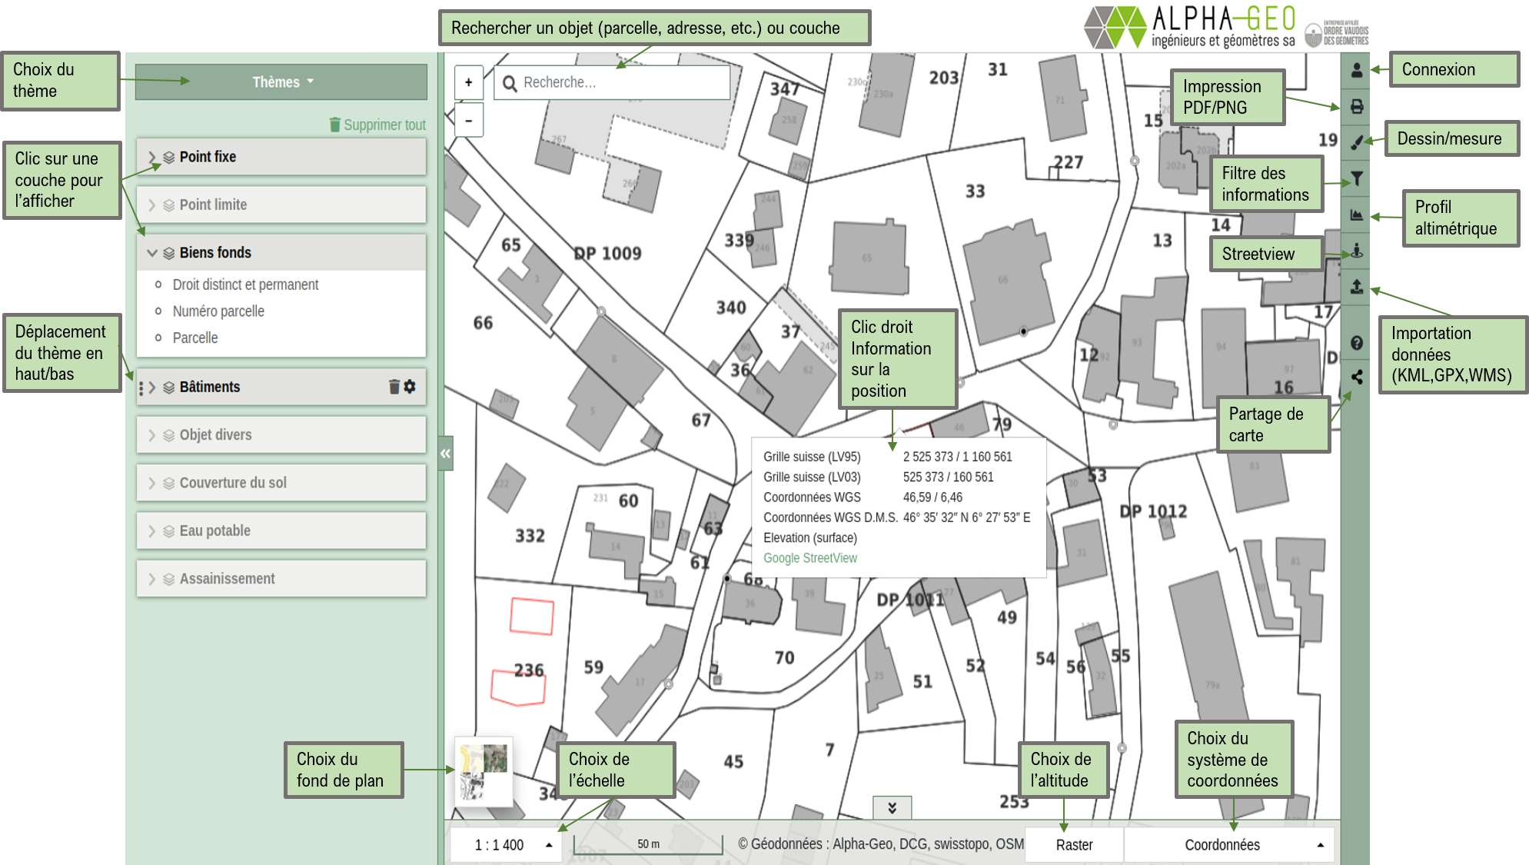The height and width of the screenshot is (865, 1529).
Task: Open the print PDF/PNG tool
Action: pyautogui.click(x=1357, y=107)
